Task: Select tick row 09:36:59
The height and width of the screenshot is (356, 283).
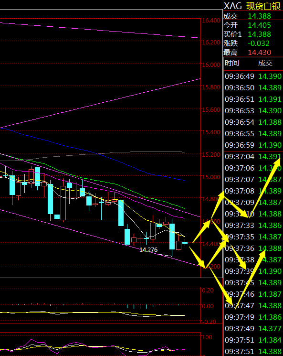Action: 253,145
